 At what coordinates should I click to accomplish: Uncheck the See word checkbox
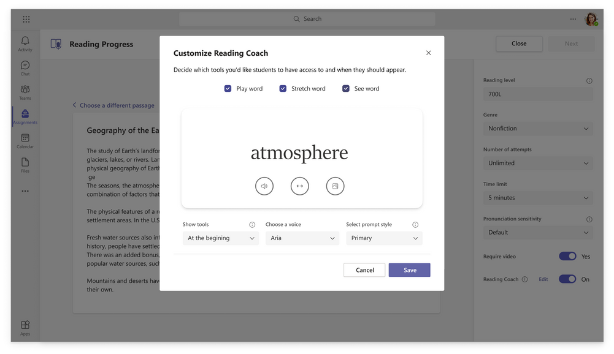tap(346, 88)
